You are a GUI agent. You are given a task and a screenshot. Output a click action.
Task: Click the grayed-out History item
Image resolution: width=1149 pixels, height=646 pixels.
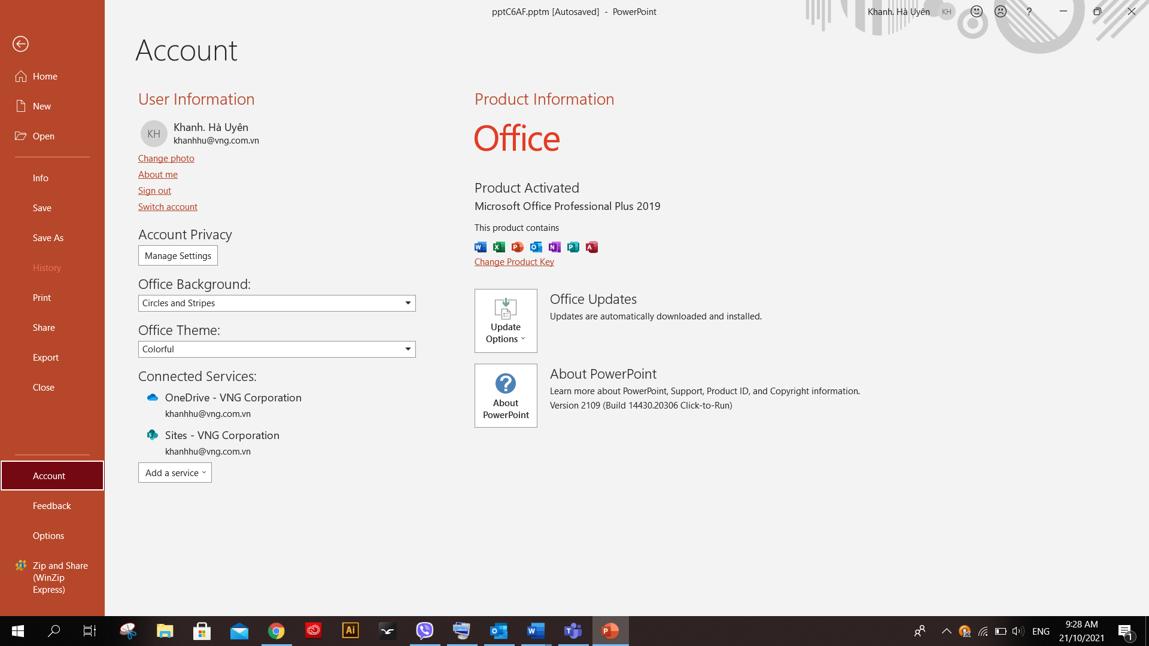[x=52, y=267]
